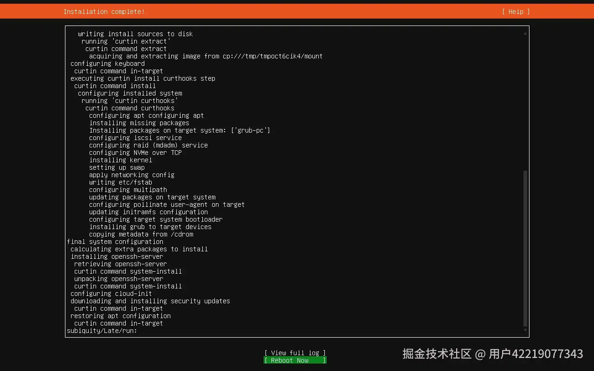Screen dimensions: 594x371
Task: Click the 'configuring NVMe over TCP' entry
Action: point(135,153)
